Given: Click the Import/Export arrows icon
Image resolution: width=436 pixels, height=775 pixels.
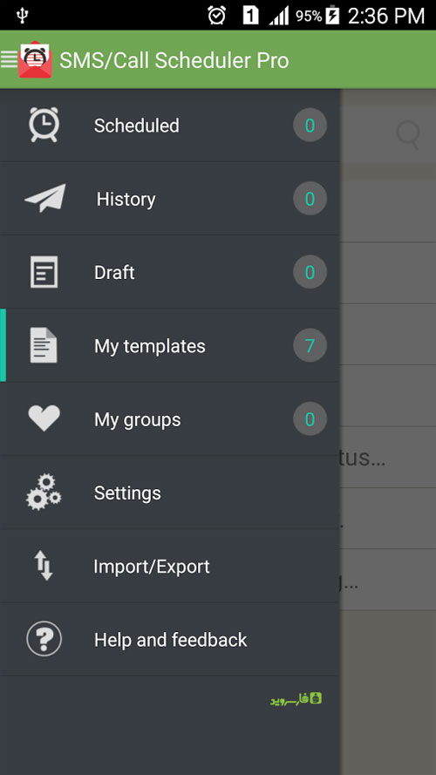Looking at the screenshot, I should [x=44, y=566].
